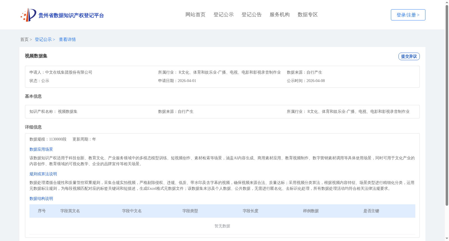449x241 pixels.
Task: Click 申请日期：2026-04-01 text
Action: pyautogui.click(x=177, y=81)
